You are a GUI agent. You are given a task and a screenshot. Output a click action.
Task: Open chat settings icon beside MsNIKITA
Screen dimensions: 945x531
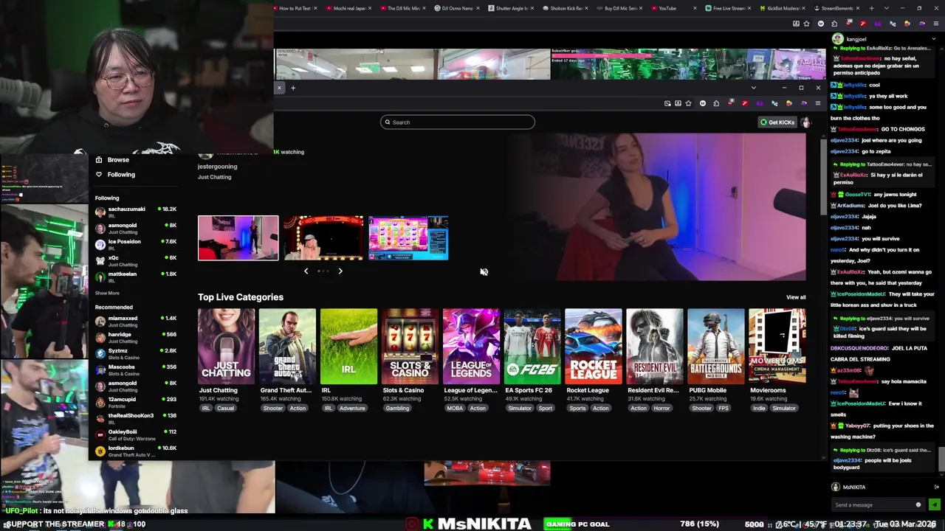tap(937, 487)
